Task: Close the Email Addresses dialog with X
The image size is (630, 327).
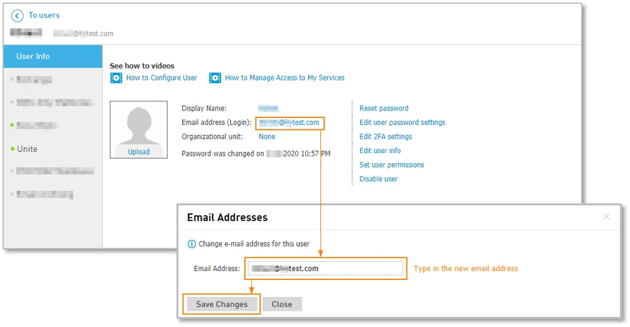Action: pyautogui.click(x=607, y=217)
